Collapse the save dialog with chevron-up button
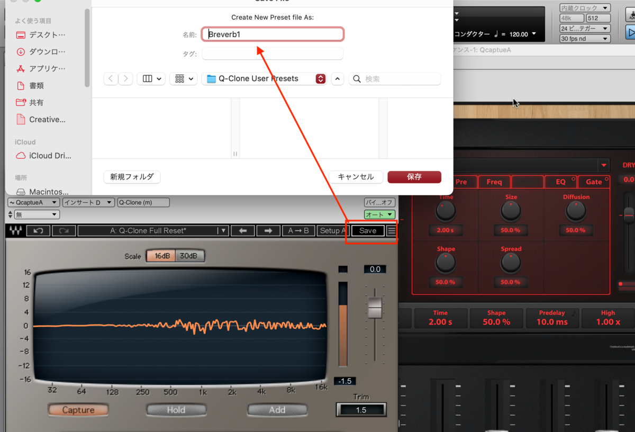 pos(338,78)
